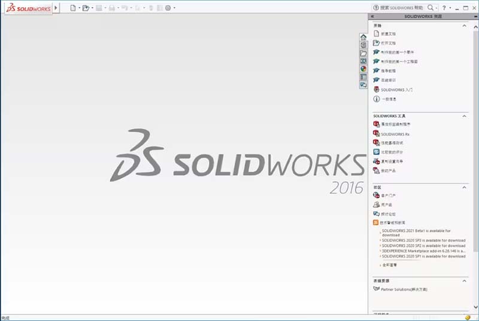Screen dimensions: 479x321
Task: Collapse the 社区 section chevron
Action: pyautogui.click(x=465, y=187)
